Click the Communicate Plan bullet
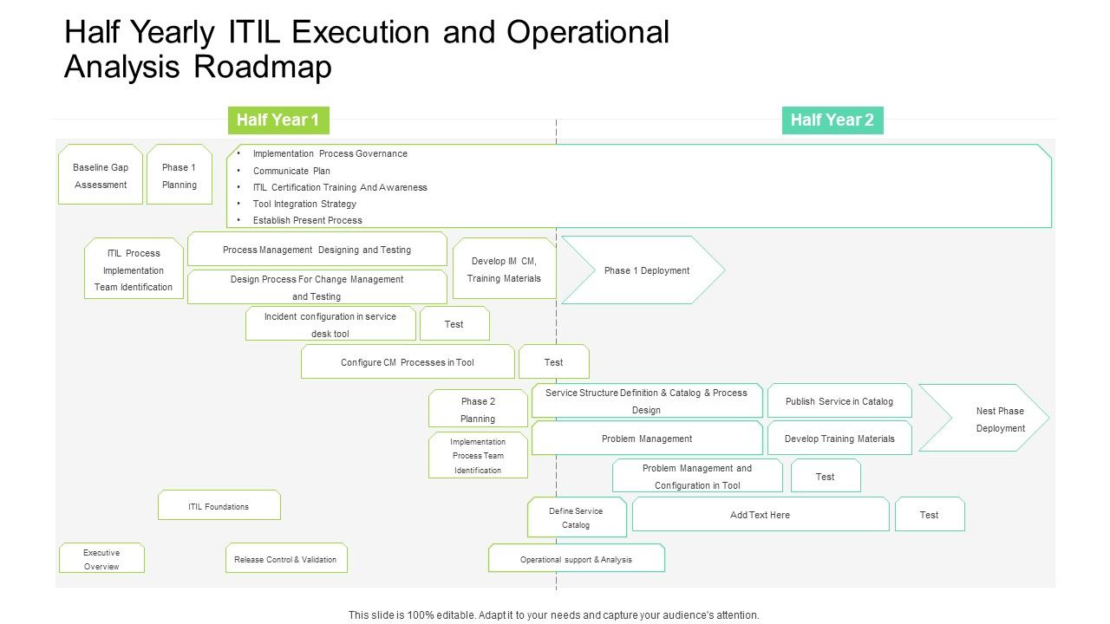 coord(291,171)
